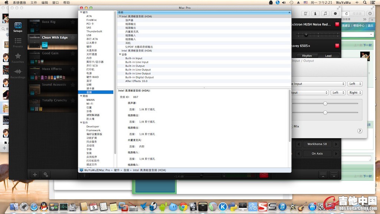Viewport: 380px width, 214px height.
Task: Open the Right channel output dropdown
Action: (355, 93)
